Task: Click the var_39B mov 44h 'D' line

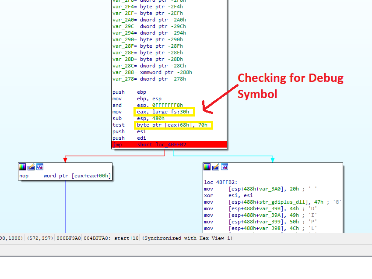Action: click(x=260, y=209)
